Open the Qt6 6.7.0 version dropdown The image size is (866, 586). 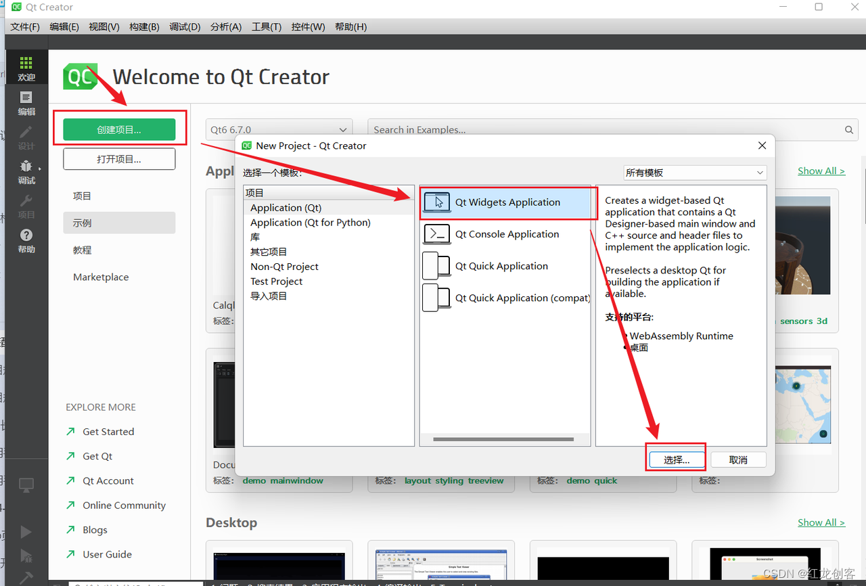pos(279,130)
